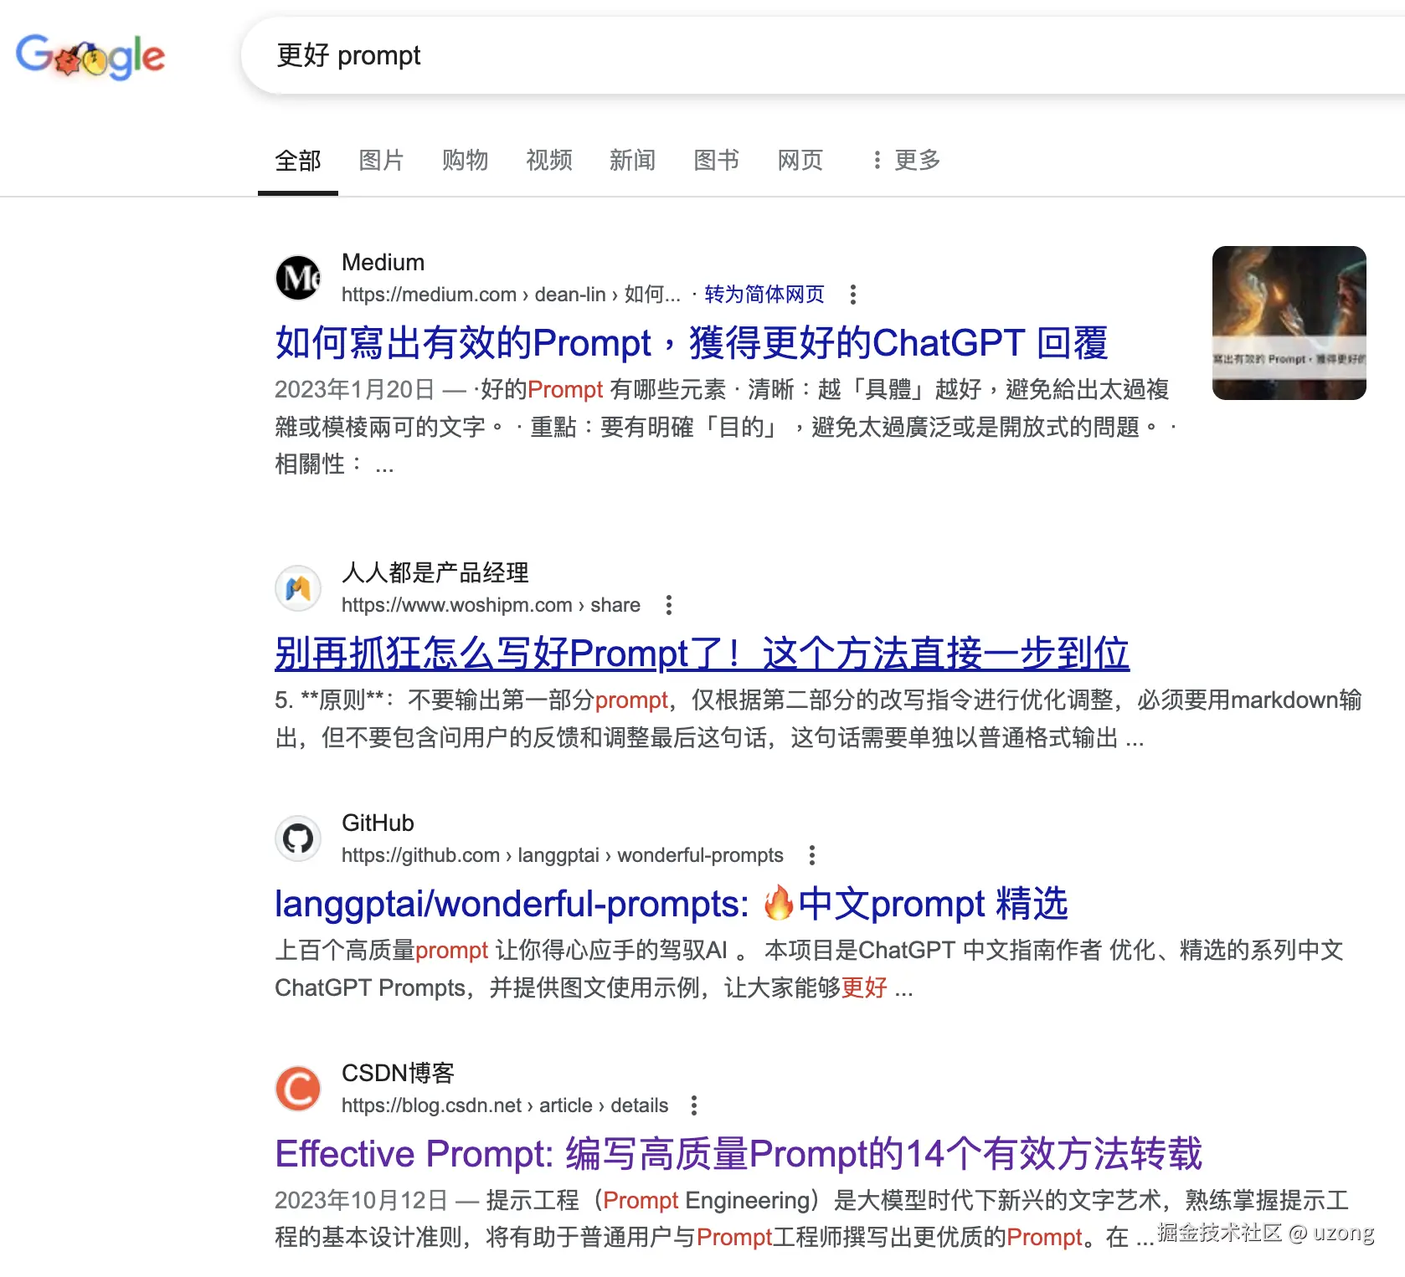
Task: Open Effective Prompt 编写高质量Prompt的14个有效方法 result
Action: tap(739, 1154)
